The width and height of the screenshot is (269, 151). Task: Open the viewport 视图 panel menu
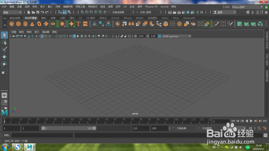click(x=13, y=32)
